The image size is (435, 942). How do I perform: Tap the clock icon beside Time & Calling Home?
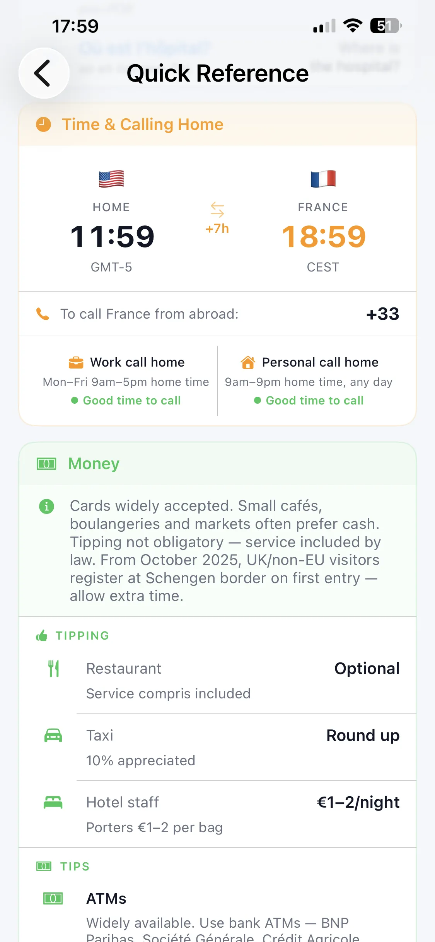43,125
